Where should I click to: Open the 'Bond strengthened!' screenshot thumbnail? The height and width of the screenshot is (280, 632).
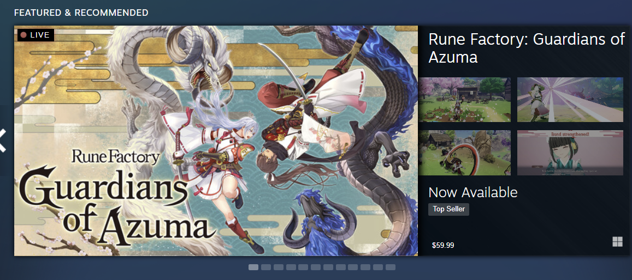tap(570, 153)
